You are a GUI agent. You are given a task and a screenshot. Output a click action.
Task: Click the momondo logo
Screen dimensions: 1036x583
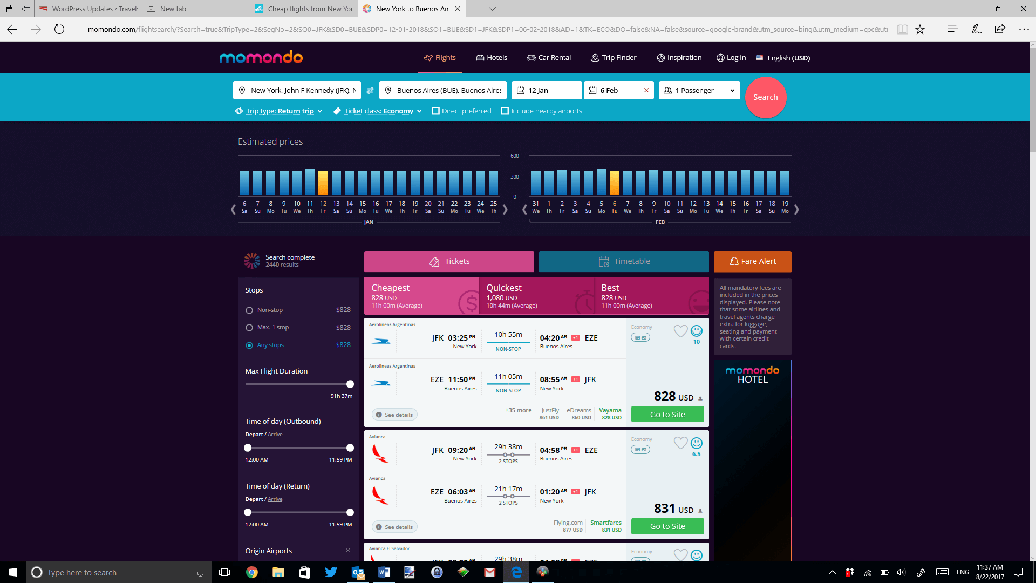[261, 57]
